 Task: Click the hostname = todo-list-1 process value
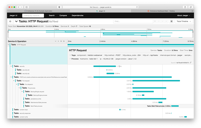point(88,59)
